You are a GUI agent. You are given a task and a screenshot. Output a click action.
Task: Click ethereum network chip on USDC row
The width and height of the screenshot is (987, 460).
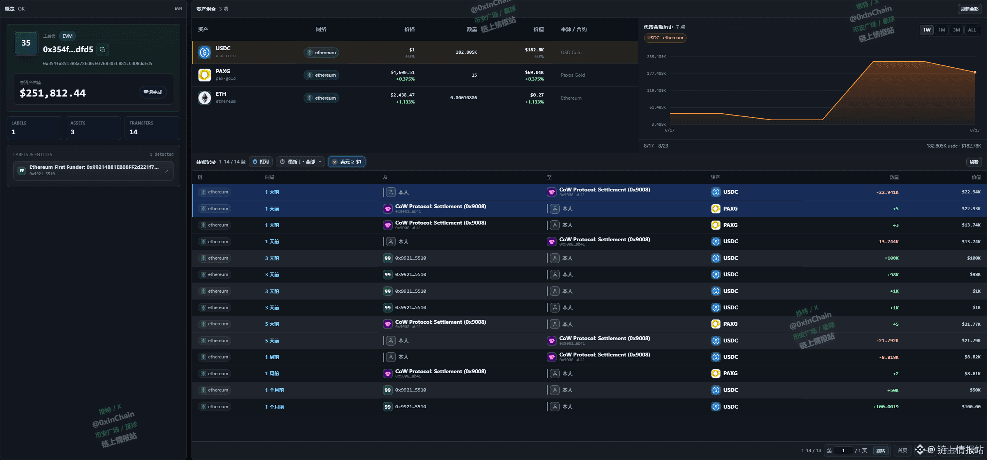[321, 53]
